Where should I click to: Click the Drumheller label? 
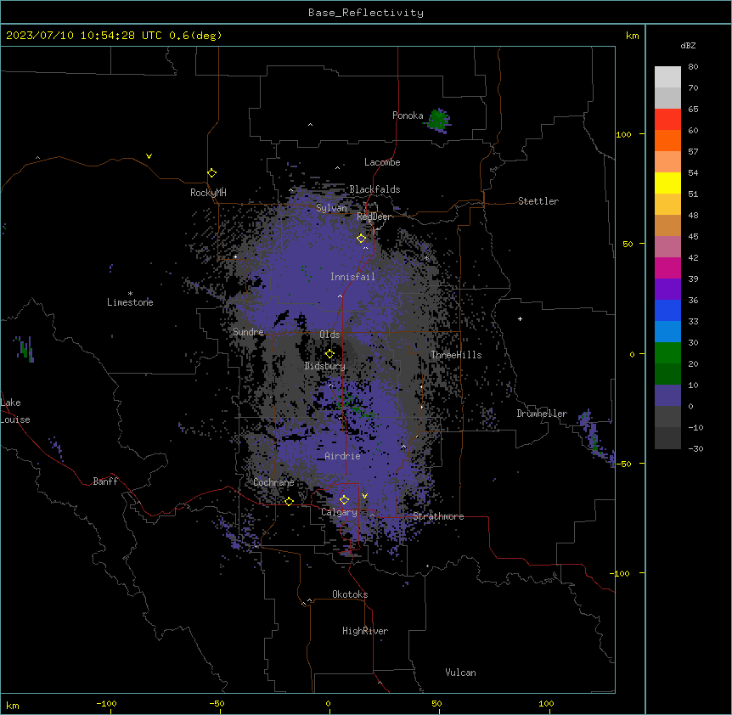[x=542, y=414]
